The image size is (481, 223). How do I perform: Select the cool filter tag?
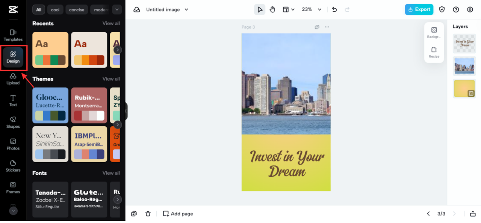point(55,10)
